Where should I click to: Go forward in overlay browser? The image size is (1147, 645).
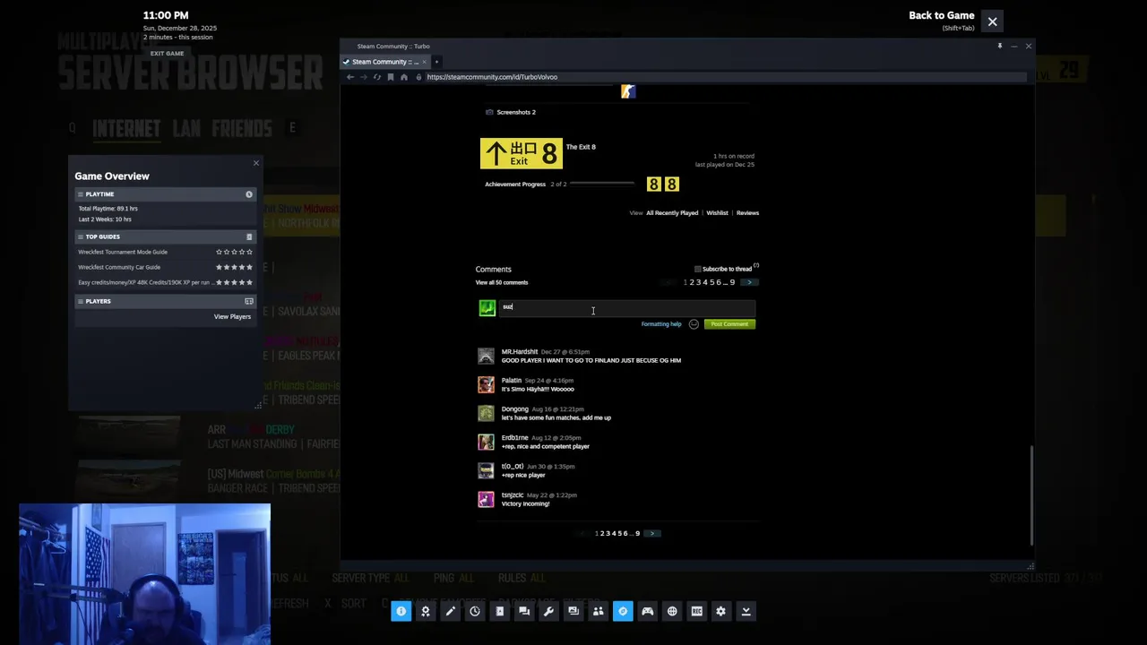tap(363, 77)
